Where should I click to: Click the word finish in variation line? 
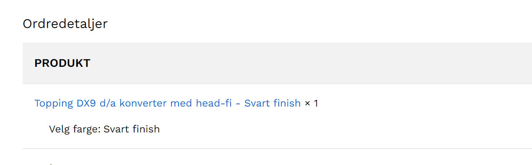click(x=146, y=129)
